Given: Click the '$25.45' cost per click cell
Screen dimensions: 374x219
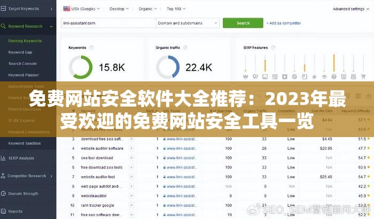Looking at the screenshot, I should pyautogui.click(x=326, y=177).
